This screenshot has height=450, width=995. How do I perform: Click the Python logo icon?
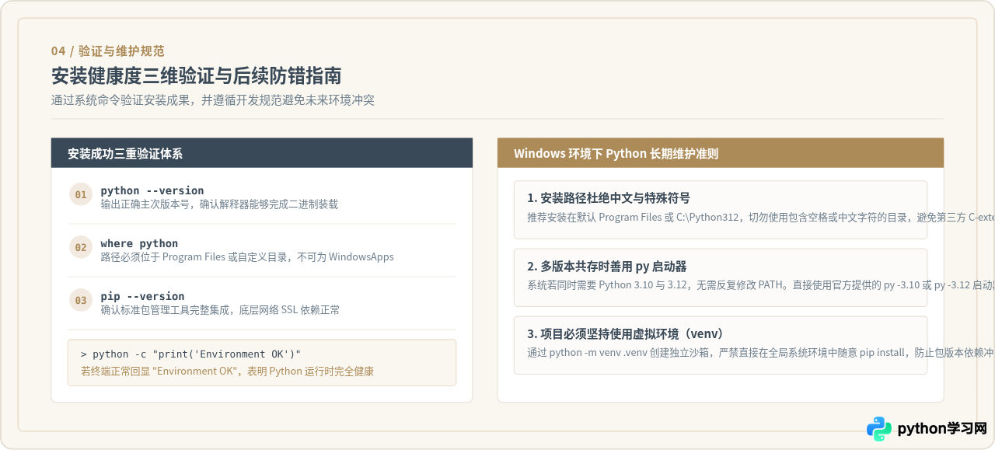[x=879, y=428]
